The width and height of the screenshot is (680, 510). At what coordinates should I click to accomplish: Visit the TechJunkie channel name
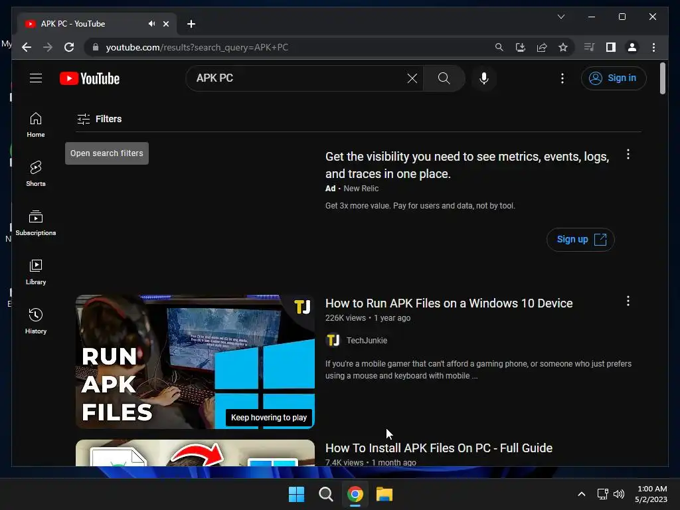[367, 341]
